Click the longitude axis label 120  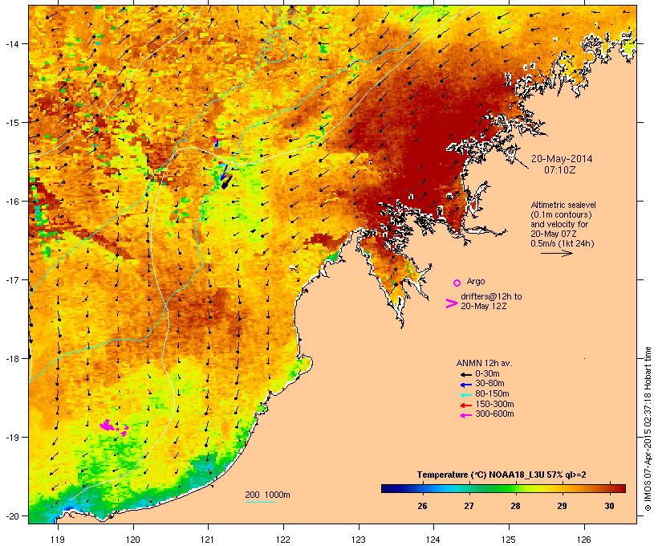133,540
